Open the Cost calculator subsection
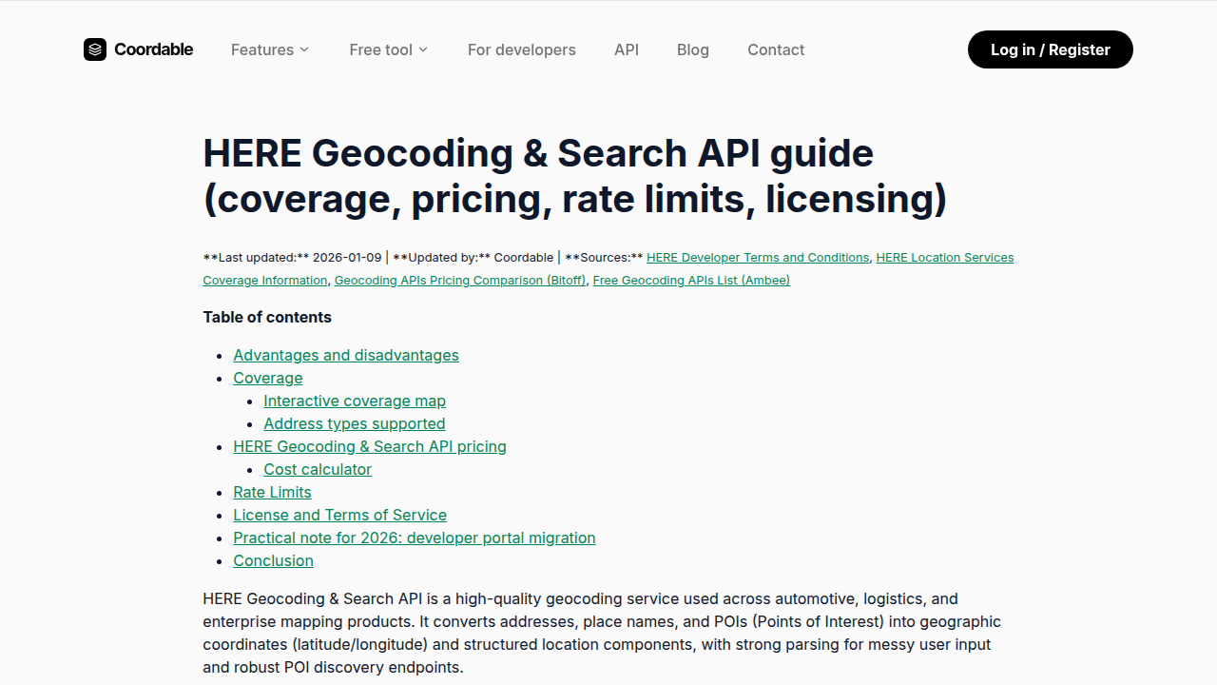The image size is (1217, 685). click(x=318, y=469)
